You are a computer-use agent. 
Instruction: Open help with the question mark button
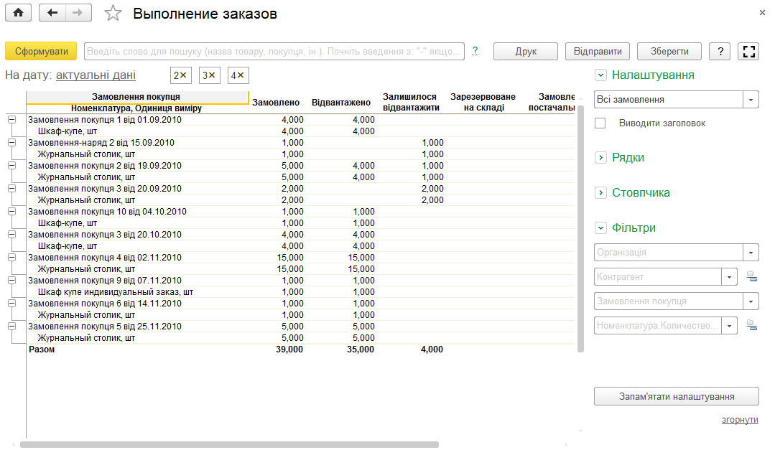pos(720,52)
